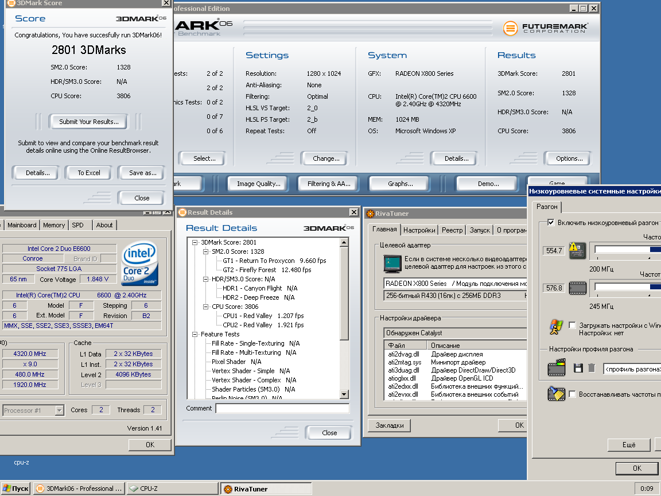Toggle restore clocks checkbox

click(572, 394)
